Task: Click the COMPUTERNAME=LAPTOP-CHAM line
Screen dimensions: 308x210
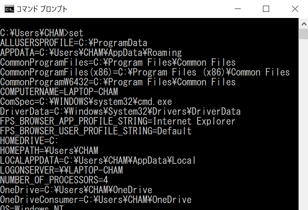Action: 59,92
